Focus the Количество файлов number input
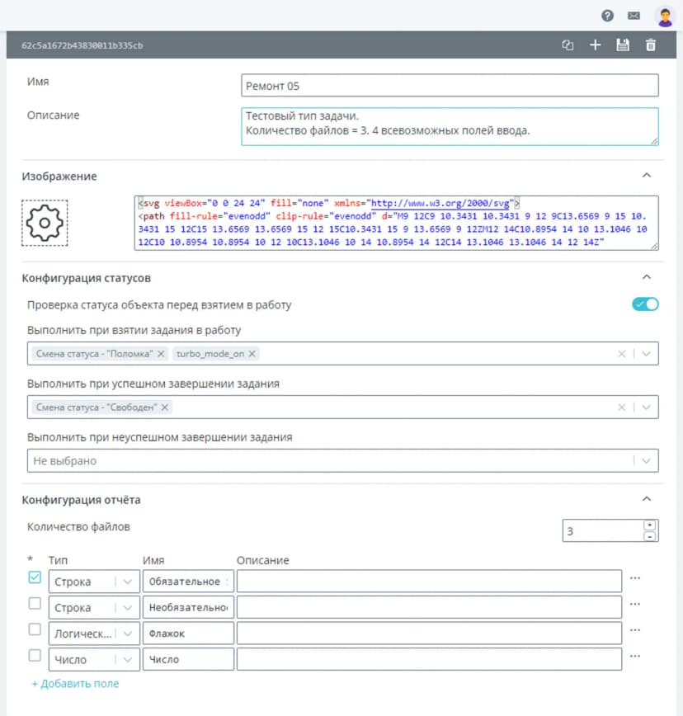The height and width of the screenshot is (716, 683). coord(603,530)
